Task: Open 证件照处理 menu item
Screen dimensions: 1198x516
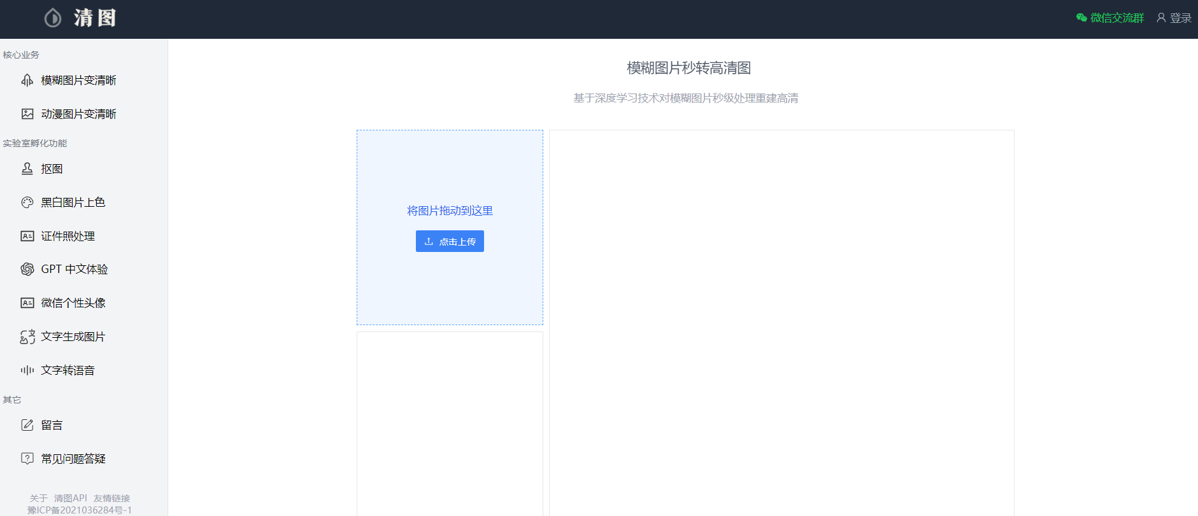Action: [68, 236]
